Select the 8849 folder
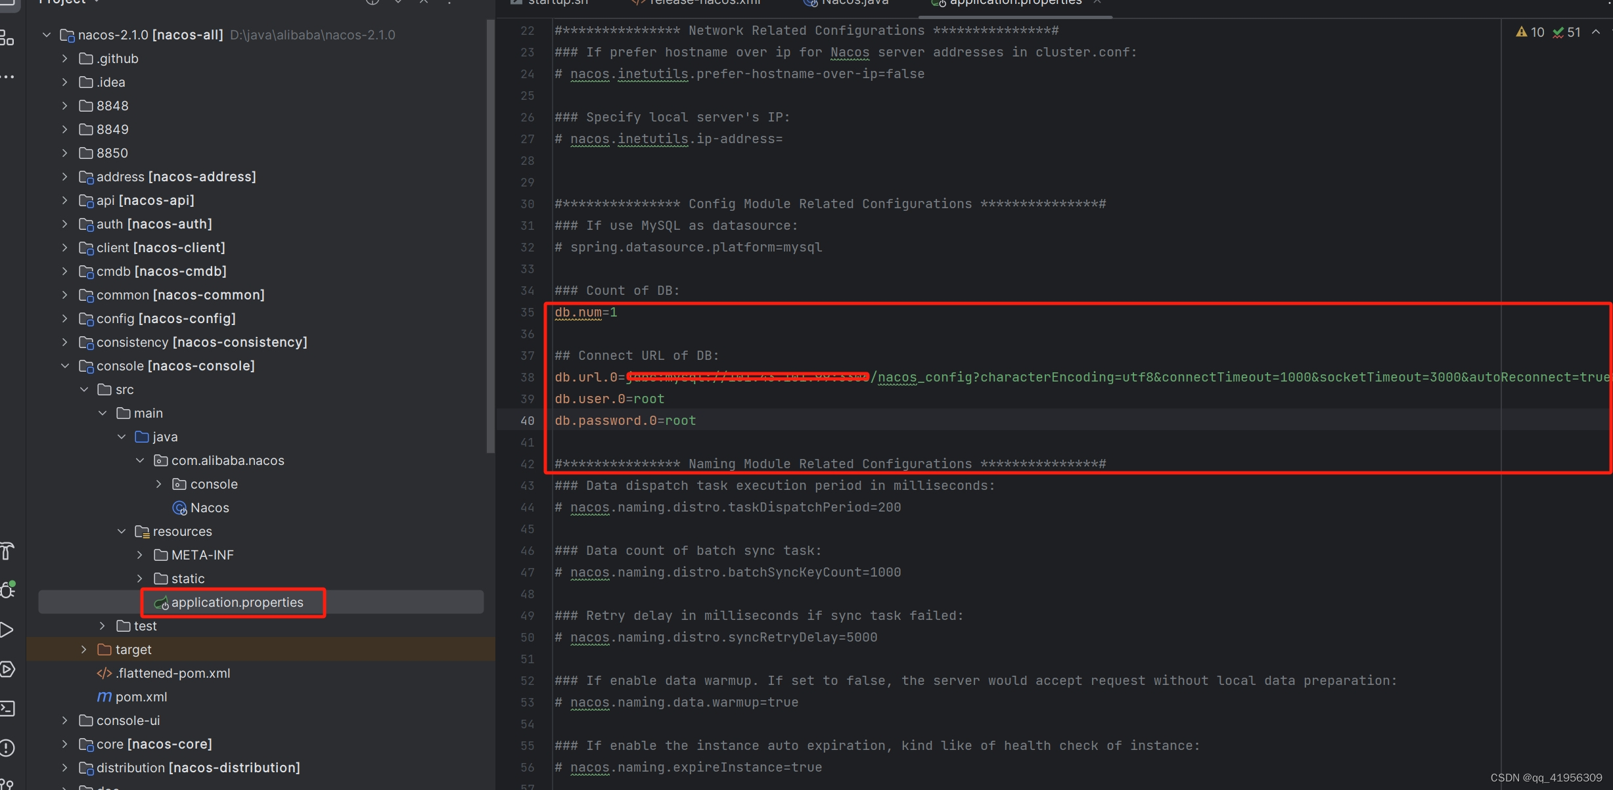 coord(104,129)
